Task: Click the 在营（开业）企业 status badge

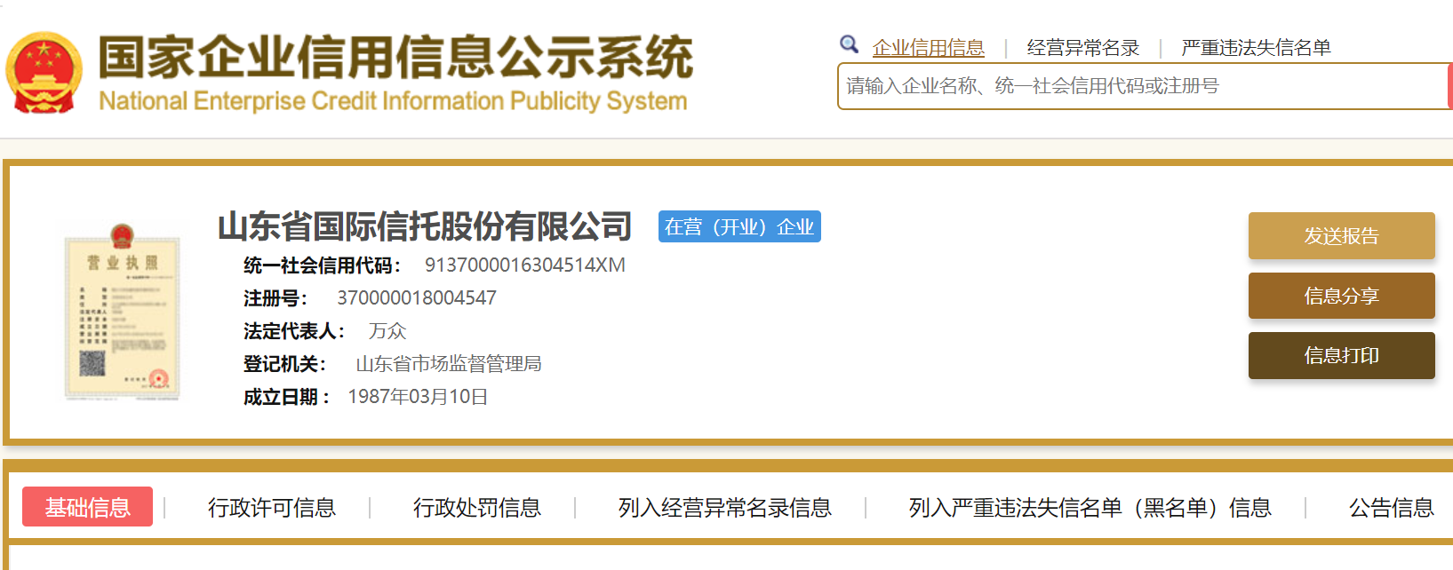Action: point(739,226)
